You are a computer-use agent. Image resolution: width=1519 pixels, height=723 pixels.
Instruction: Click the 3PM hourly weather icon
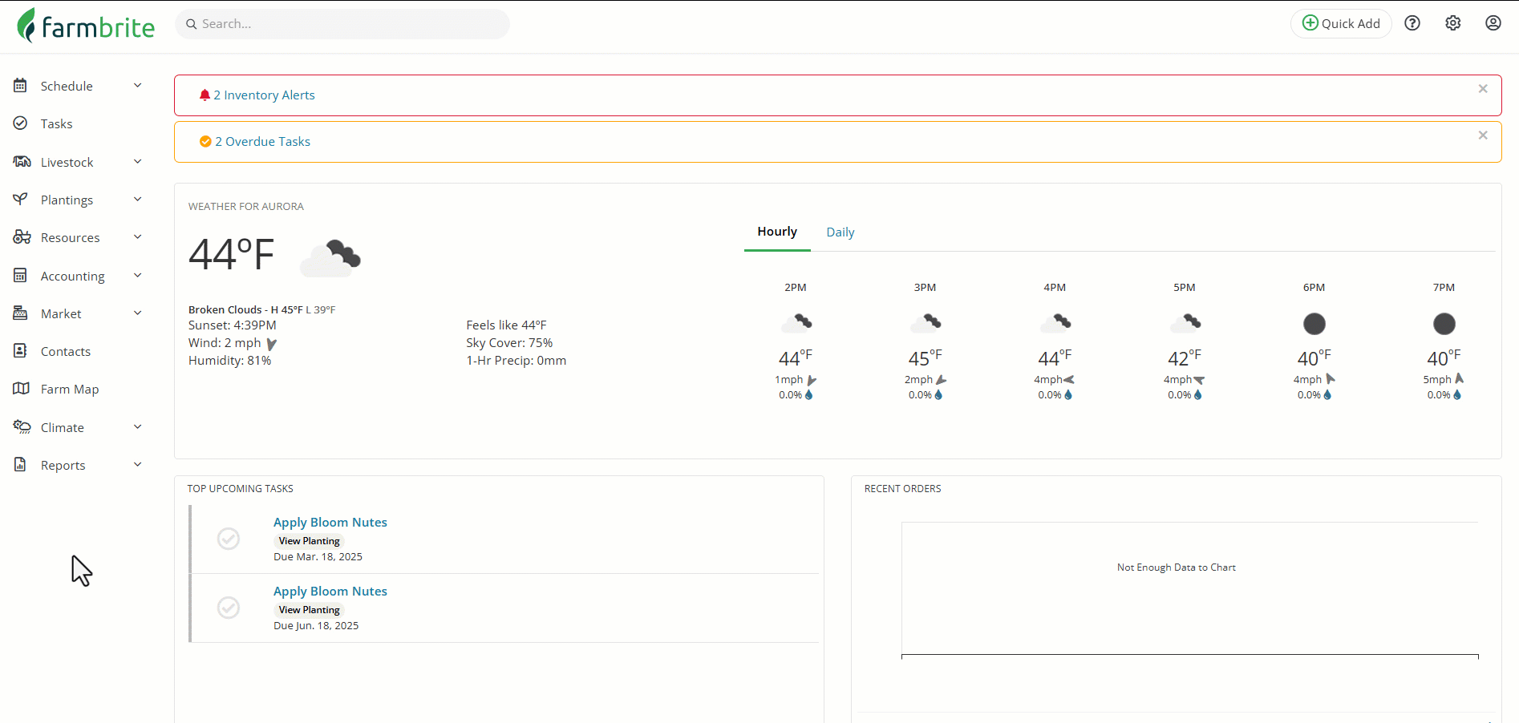pos(926,323)
